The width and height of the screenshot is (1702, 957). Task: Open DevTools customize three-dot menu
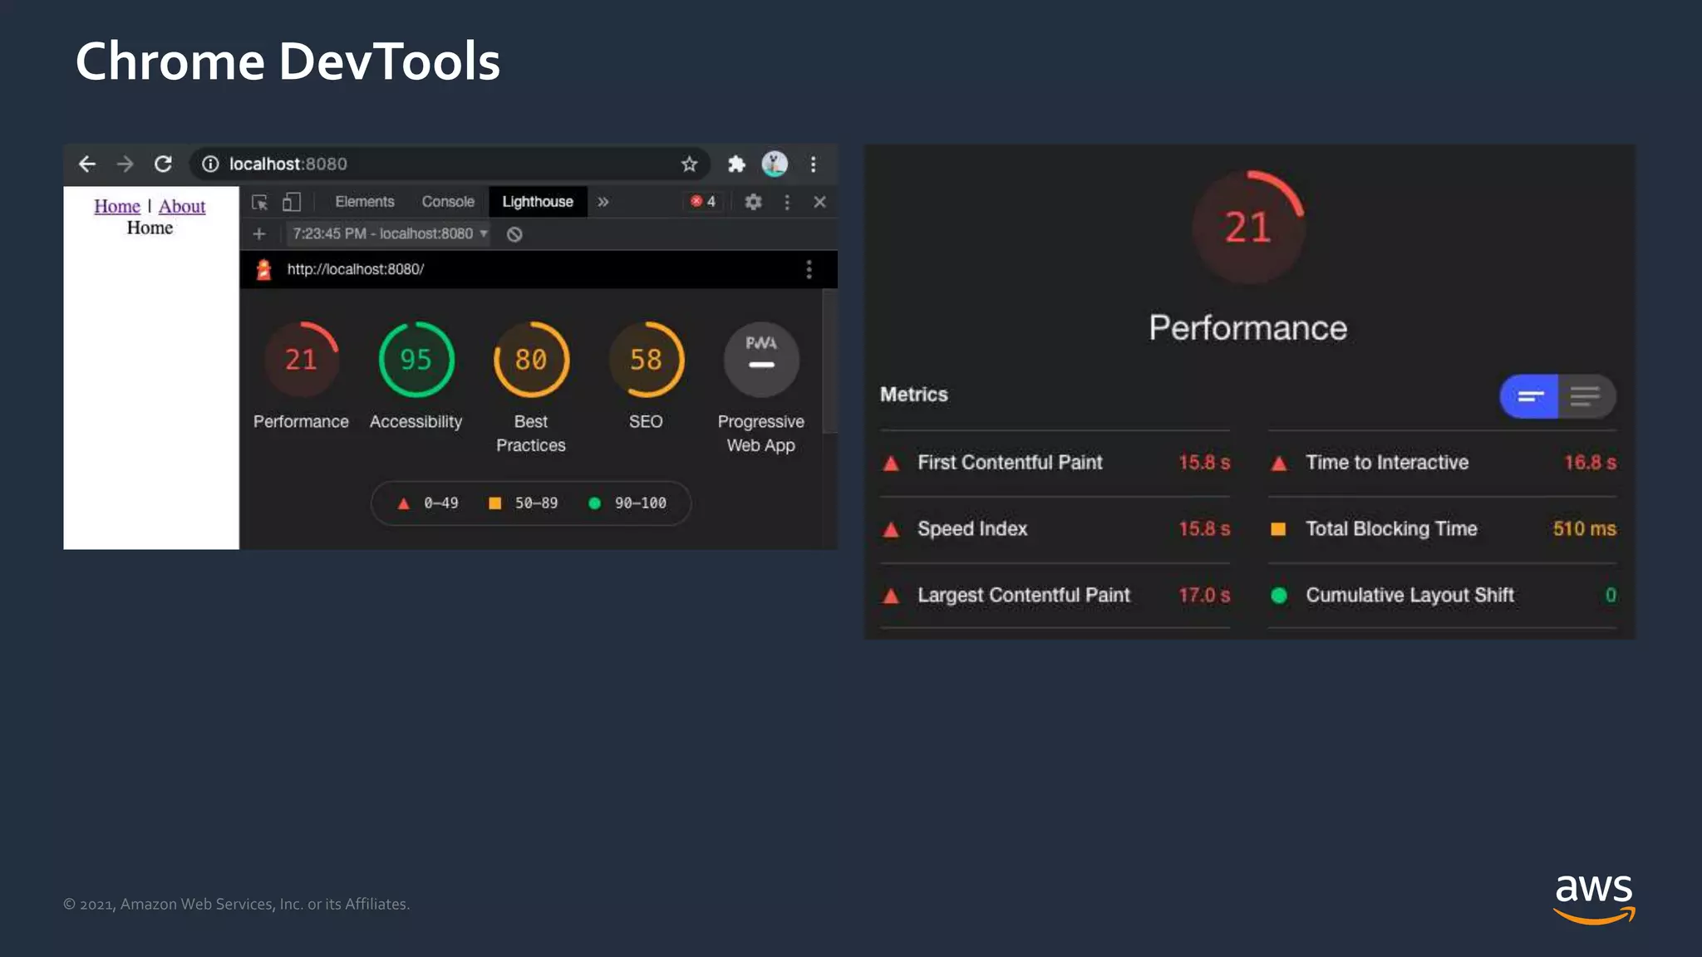point(787,202)
